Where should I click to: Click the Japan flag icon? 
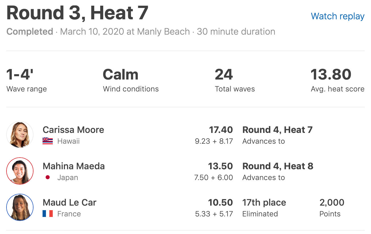(48, 177)
